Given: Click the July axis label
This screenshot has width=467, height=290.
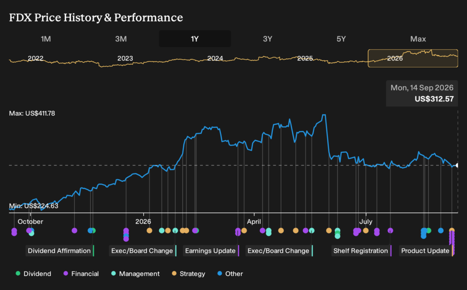Looking at the screenshot, I should [x=366, y=222].
